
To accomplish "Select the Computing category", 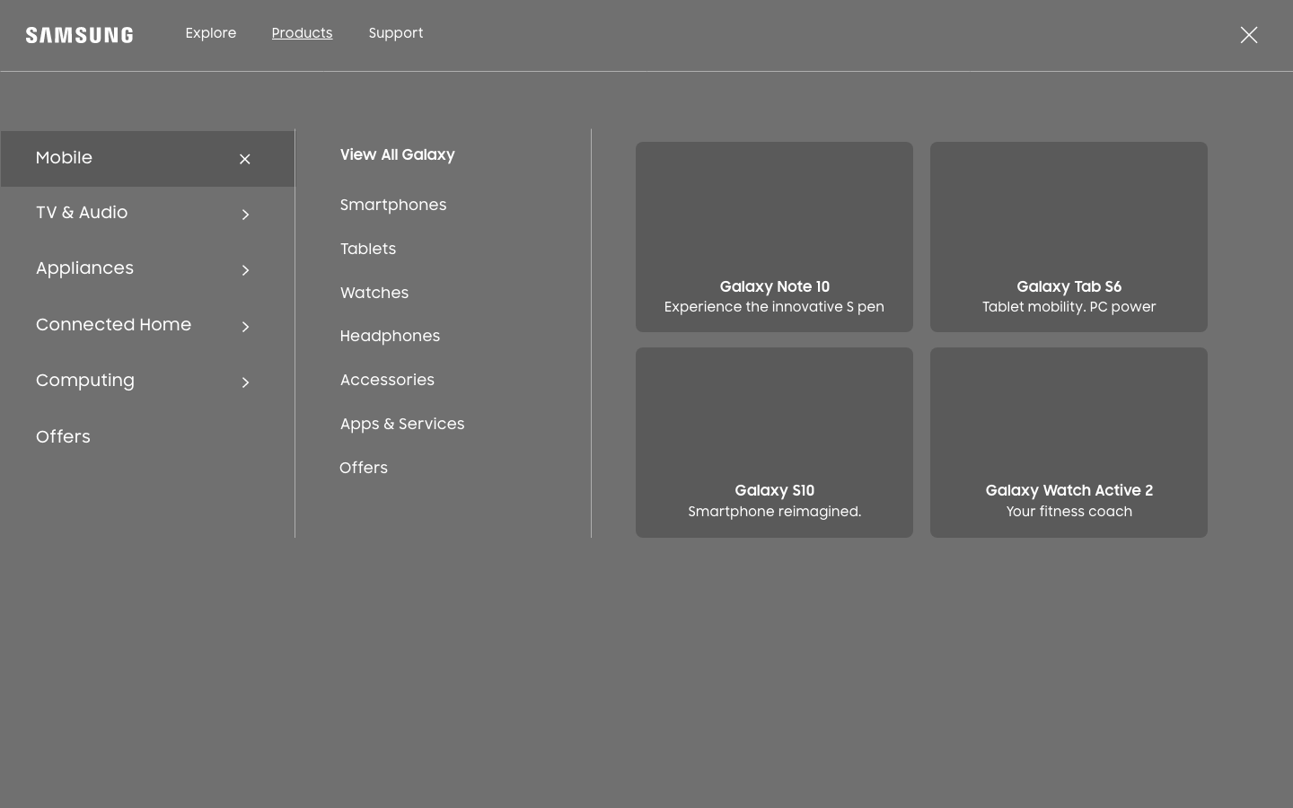I will tap(85, 381).
